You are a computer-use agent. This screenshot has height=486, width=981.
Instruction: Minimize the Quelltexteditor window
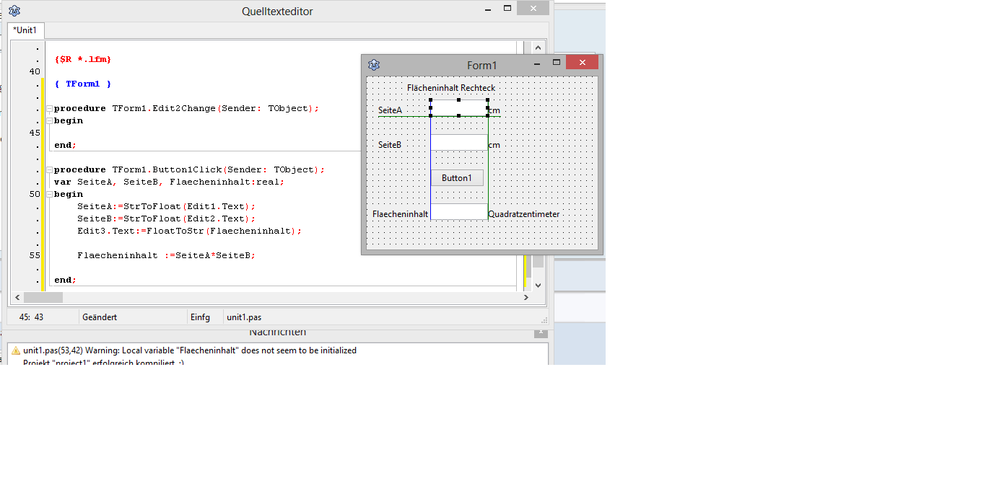[488, 9]
